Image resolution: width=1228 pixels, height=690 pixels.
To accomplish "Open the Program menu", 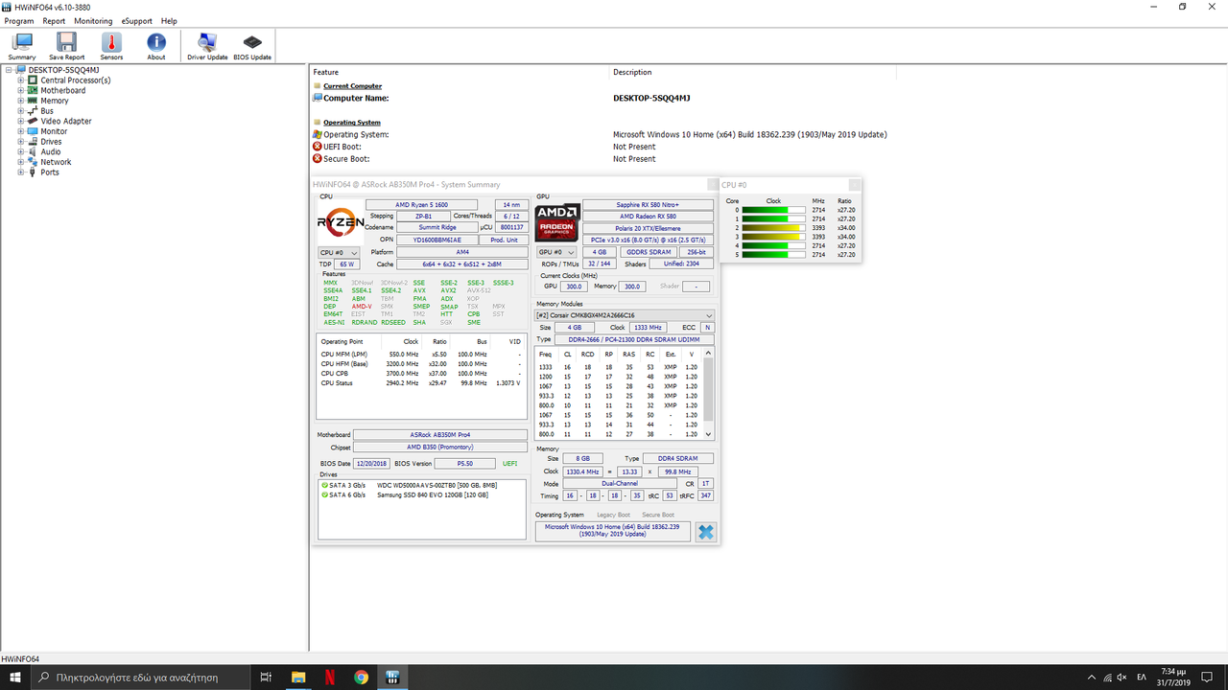I will click(19, 21).
